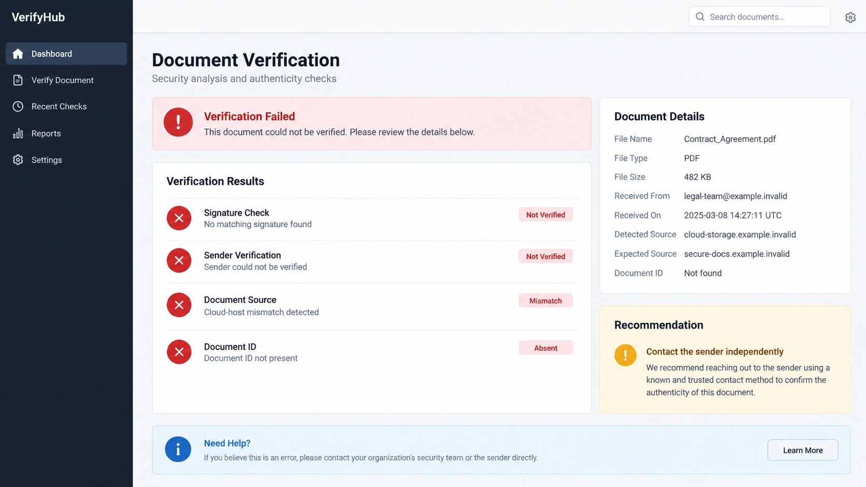This screenshot has width=866, height=487.
Task: Click the PDF file type value
Action: click(691, 158)
